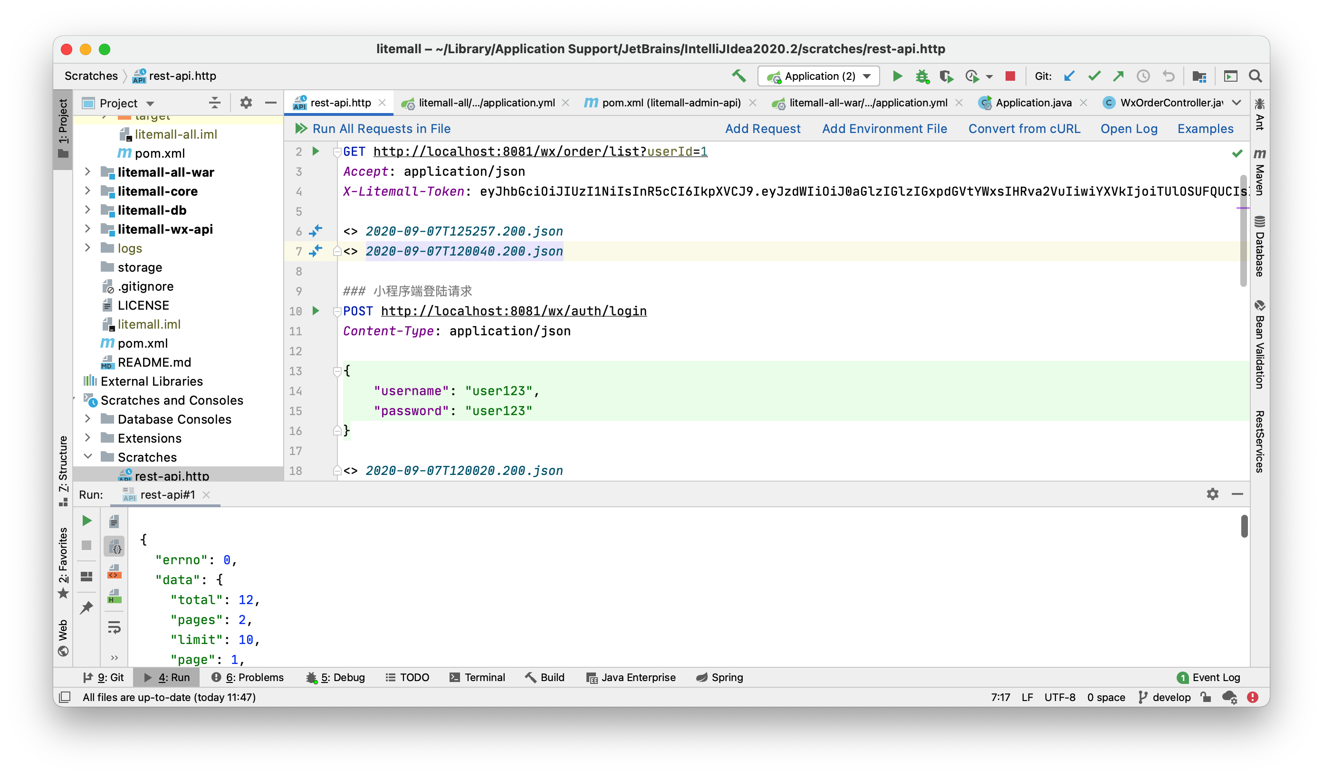Viewport: 1323px width, 777px height.
Task: Click the Build project hammer icon
Action: click(x=738, y=76)
